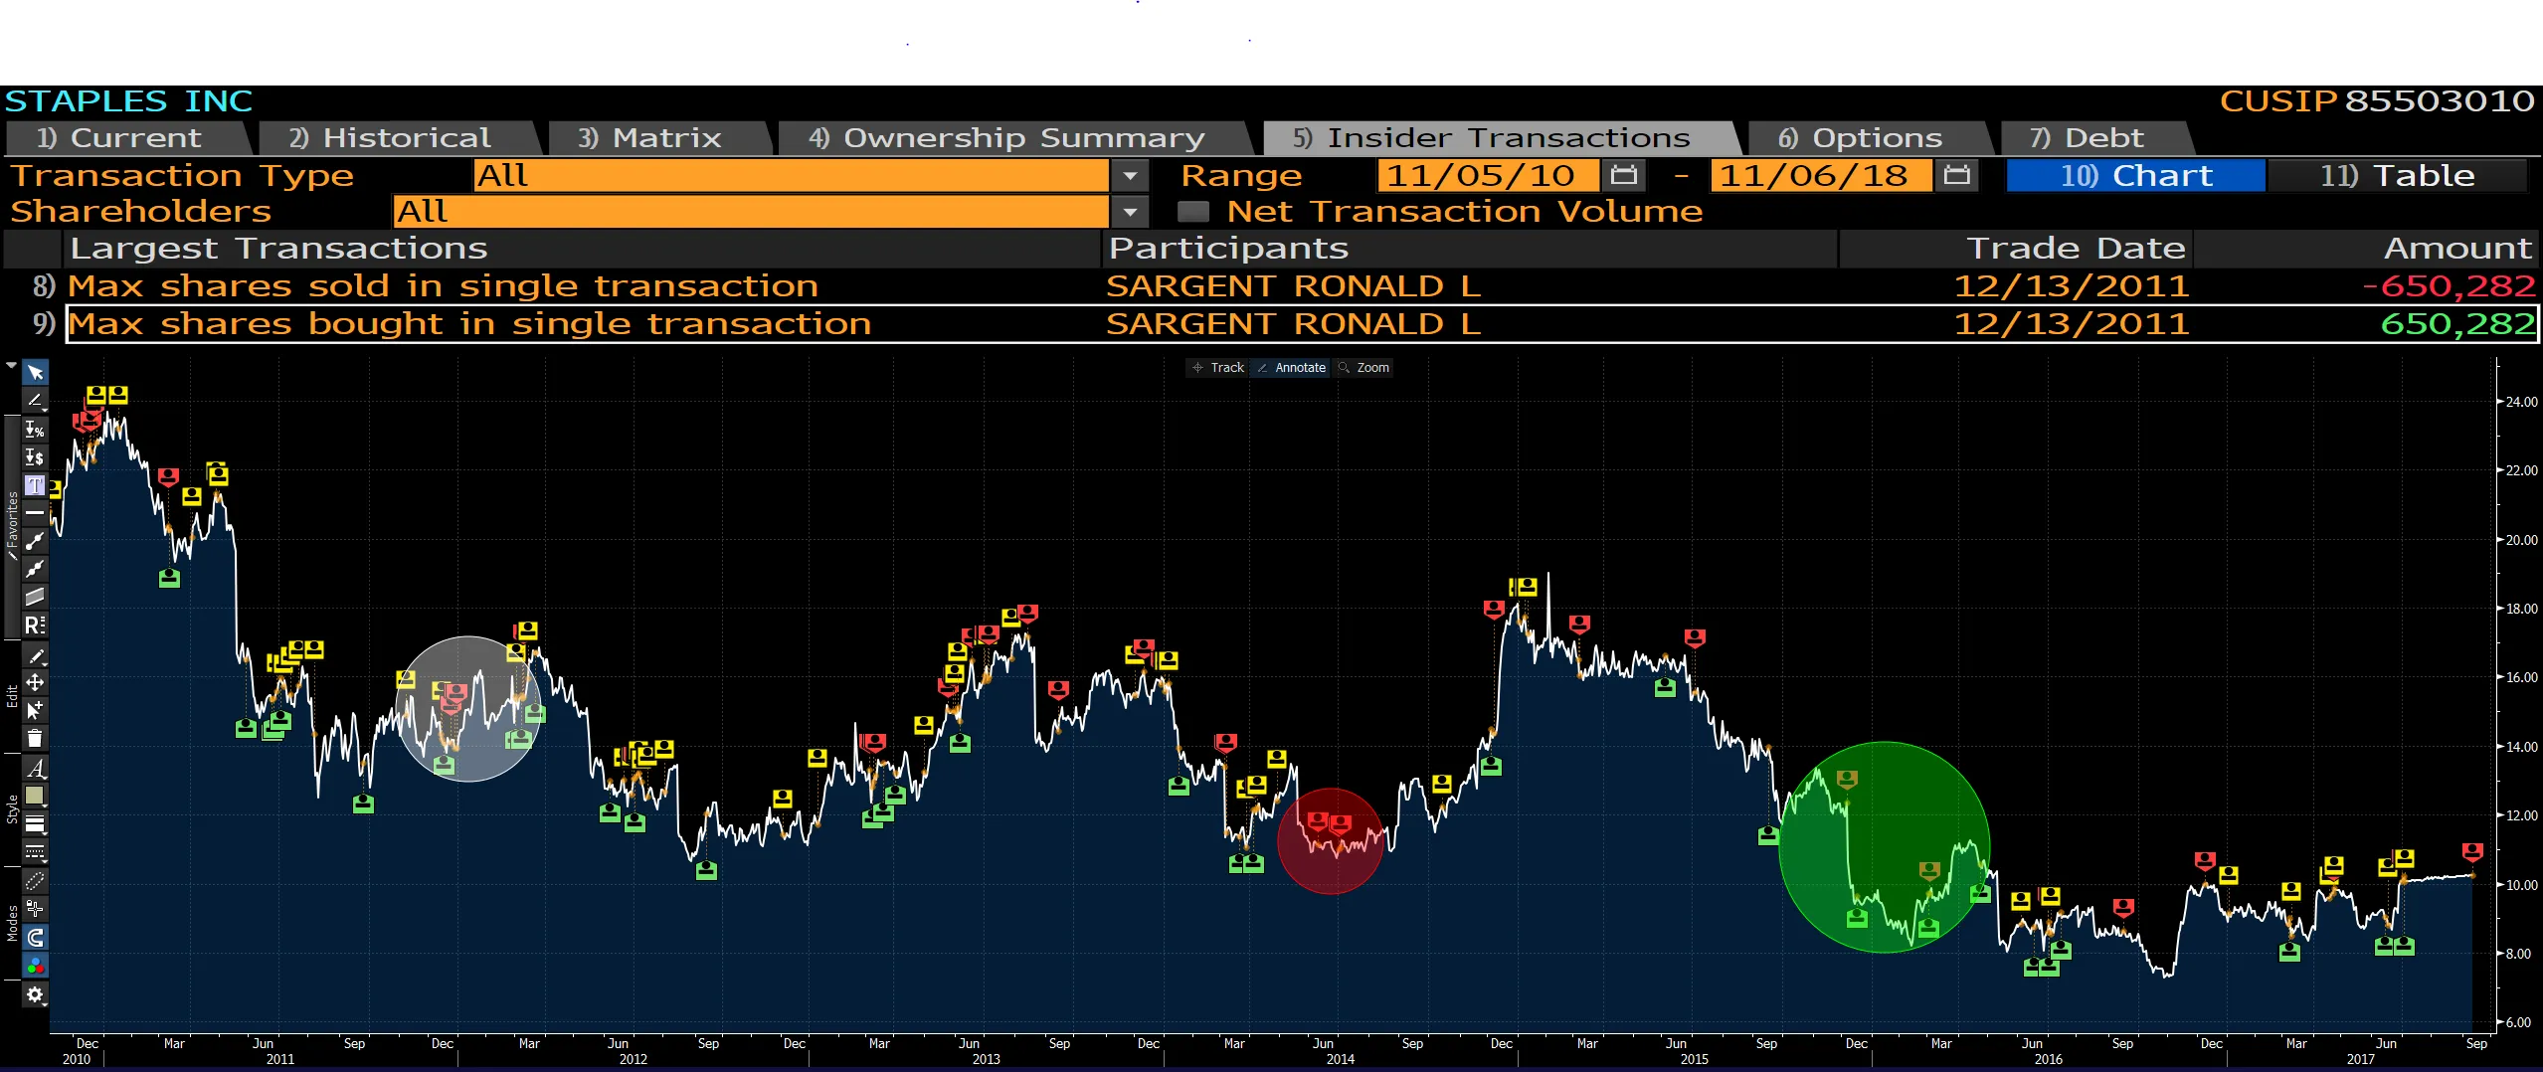Image resolution: width=2543 pixels, height=1072 pixels.
Task: Open the R regression tool
Action: [x=35, y=625]
